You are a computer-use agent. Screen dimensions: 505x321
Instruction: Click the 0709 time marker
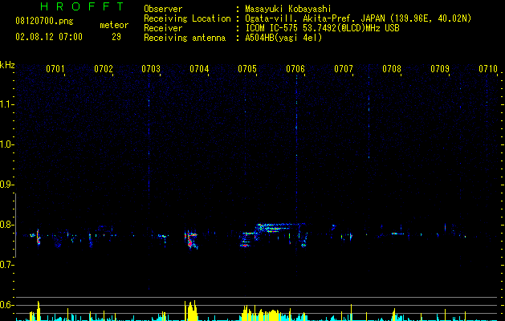tap(440, 69)
